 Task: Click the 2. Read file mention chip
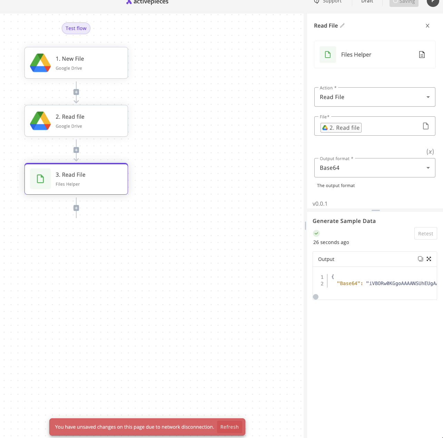click(x=341, y=128)
